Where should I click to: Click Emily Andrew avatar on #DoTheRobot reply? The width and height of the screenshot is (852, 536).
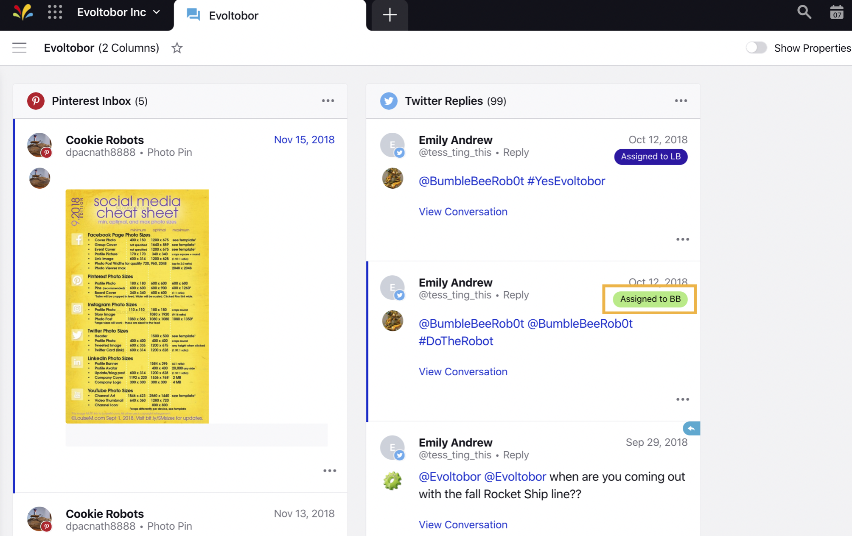392,288
